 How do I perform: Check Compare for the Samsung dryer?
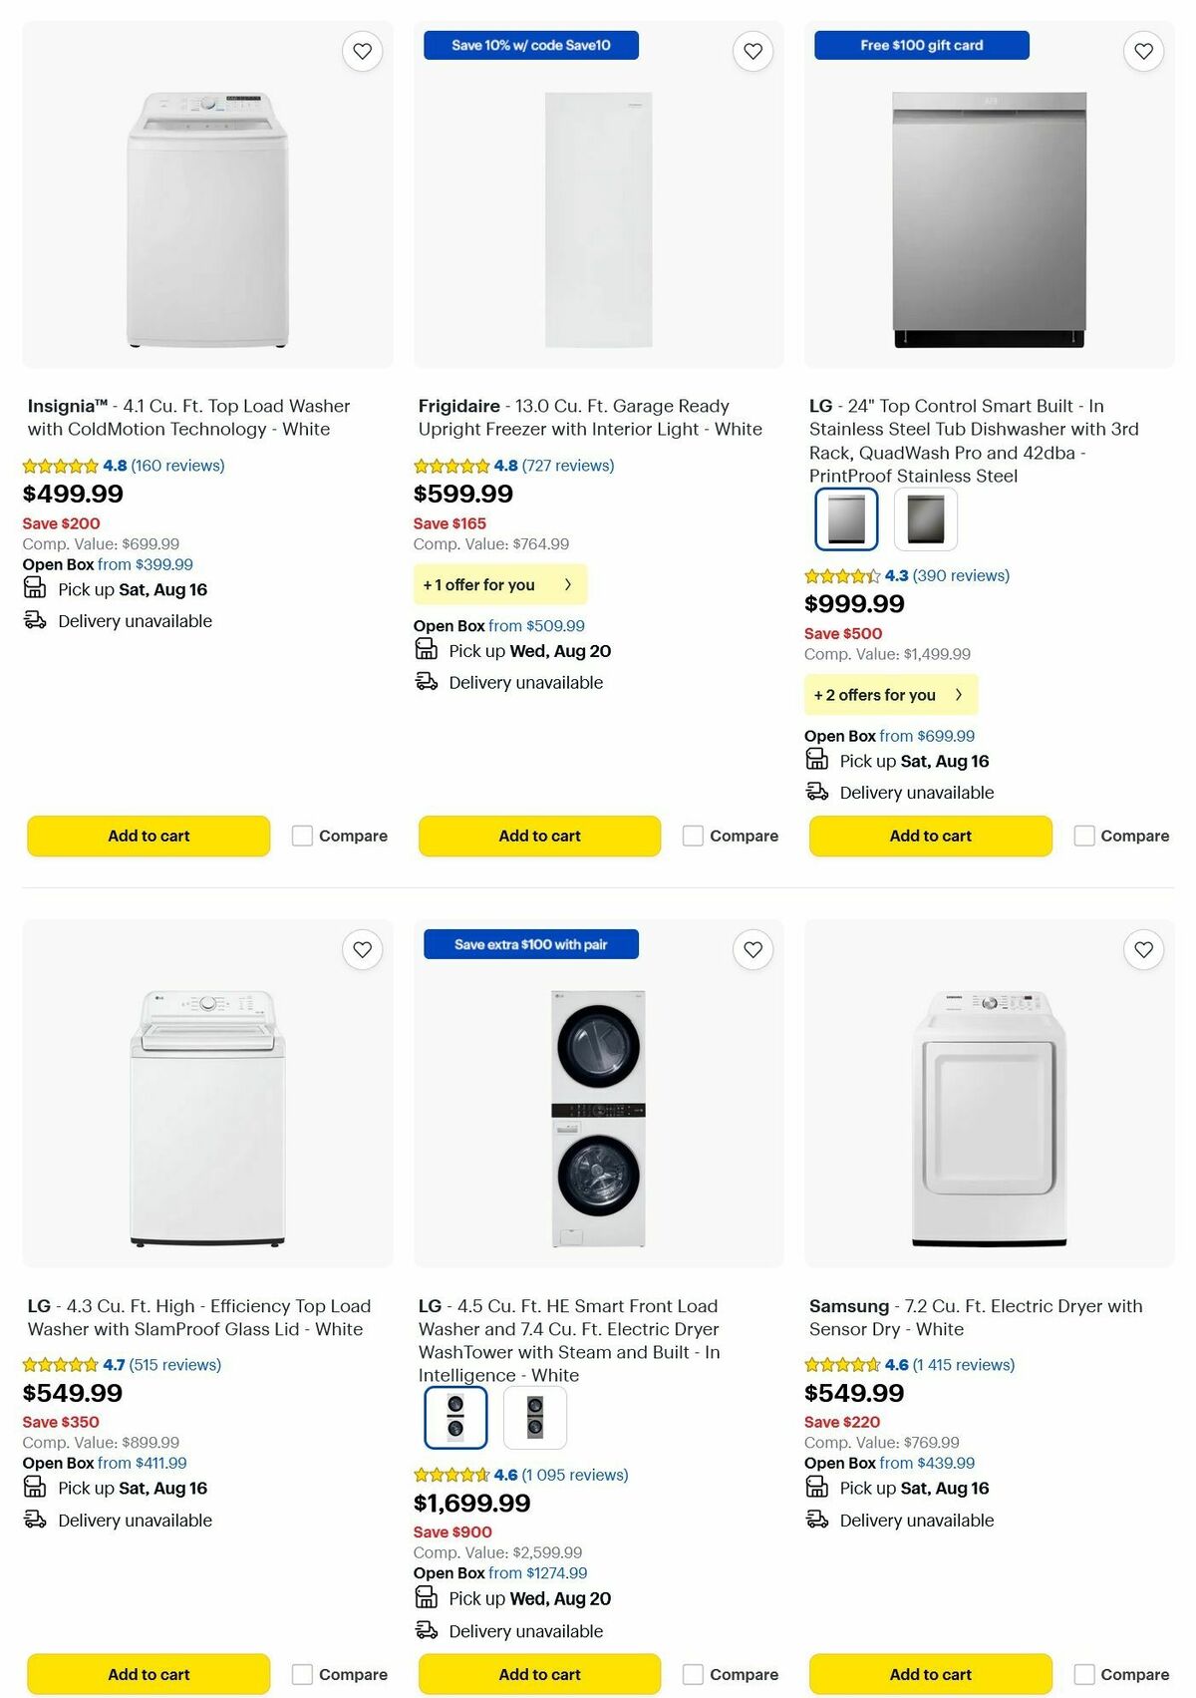(1083, 1674)
